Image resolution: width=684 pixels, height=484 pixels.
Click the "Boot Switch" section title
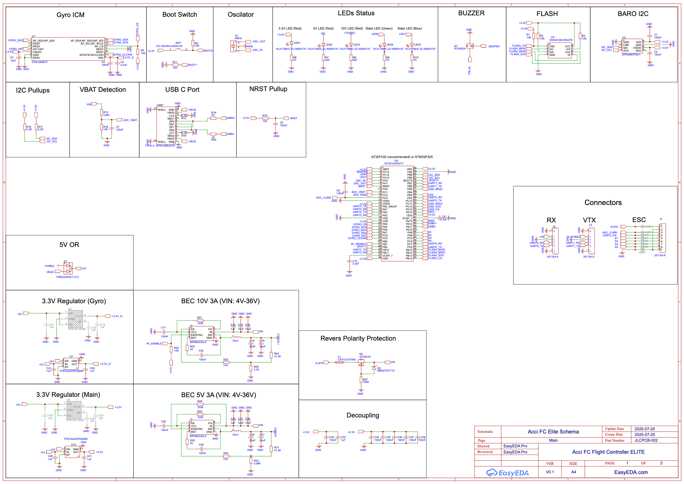tap(180, 15)
